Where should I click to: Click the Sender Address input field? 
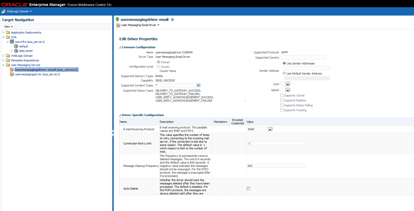tap(307, 68)
